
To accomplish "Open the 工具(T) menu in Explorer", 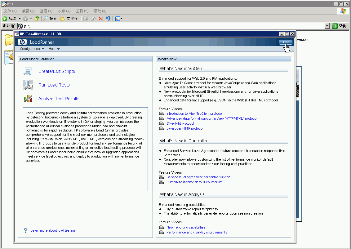I will pyautogui.click(x=82, y=11).
